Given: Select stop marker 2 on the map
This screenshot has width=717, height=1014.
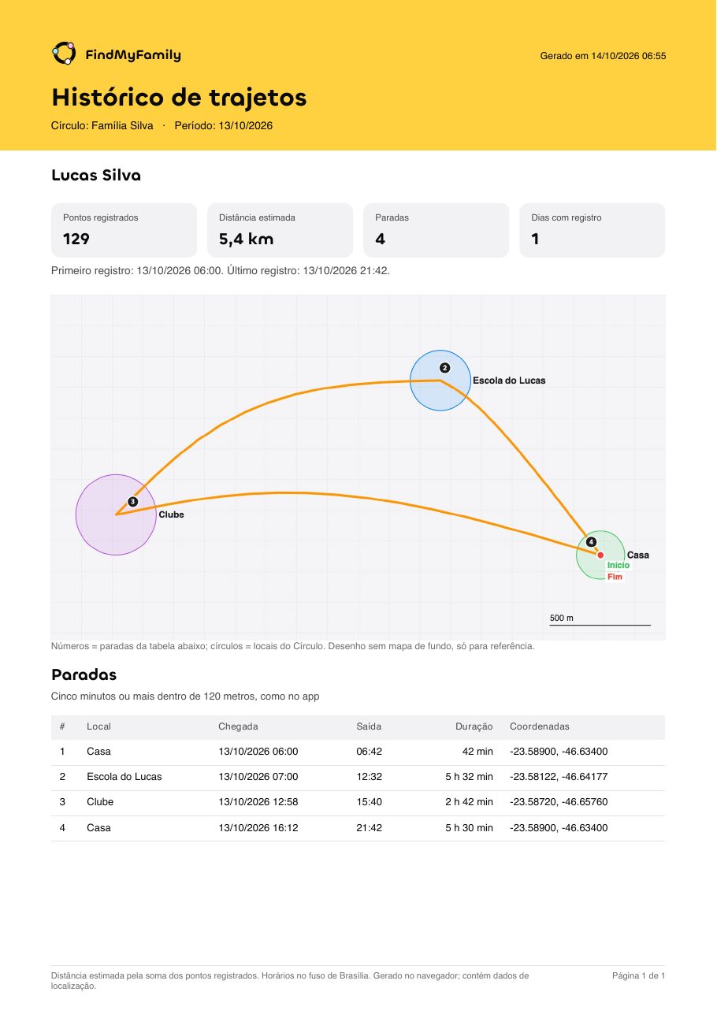Looking at the screenshot, I should [x=444, y=368].
